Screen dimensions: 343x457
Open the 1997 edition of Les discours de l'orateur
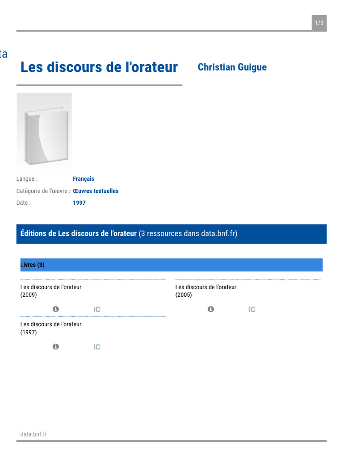pyautogui.click(x=51, y=328)
